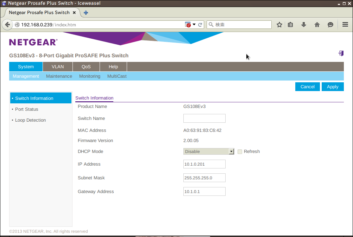Click the NETGEAR logo
353x237 pixels.
tap(33, 42)
